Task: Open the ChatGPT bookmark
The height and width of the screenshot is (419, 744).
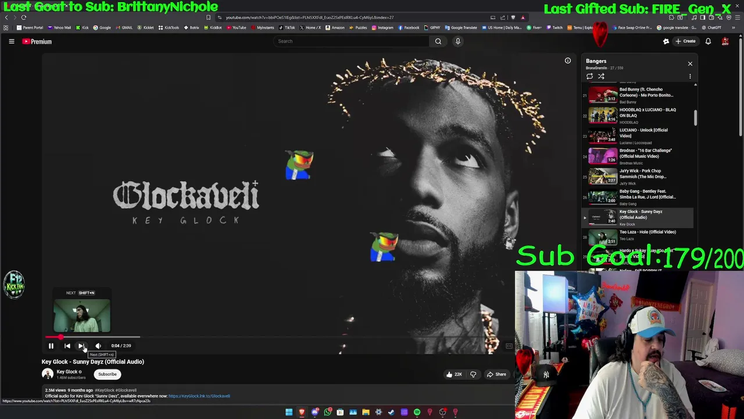Action: (711, 27)
